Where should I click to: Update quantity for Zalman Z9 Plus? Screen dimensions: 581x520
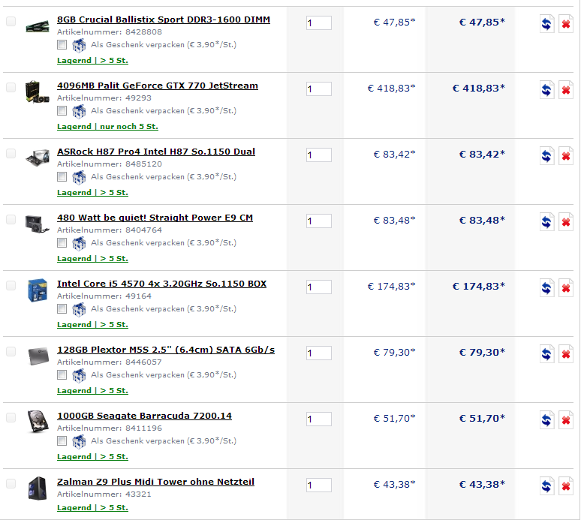546,486
